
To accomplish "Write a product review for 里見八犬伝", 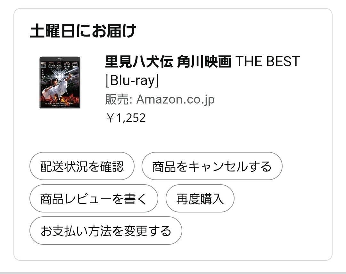I will [94, 199].
